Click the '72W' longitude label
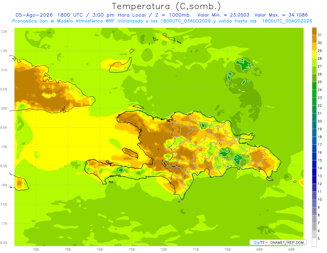Image resolution: width=327 pixels, height=253 pixels. pos(163,249)
